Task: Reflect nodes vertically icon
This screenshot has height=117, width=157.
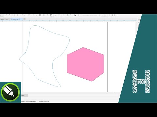Action: click(71, 15)
